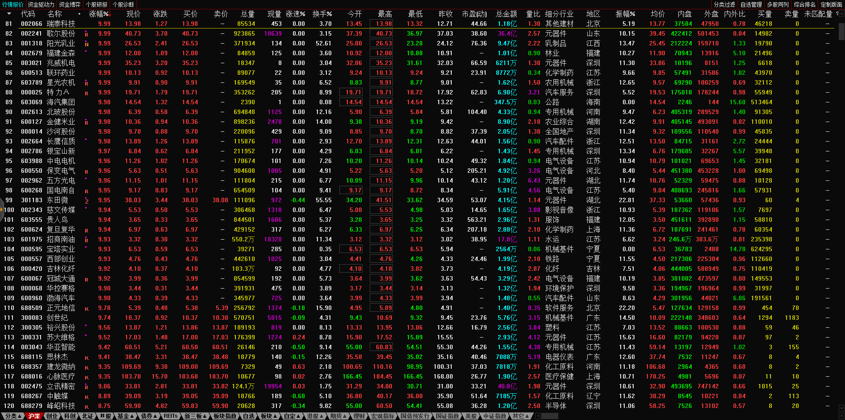Click the N marker beside 阳光乳业
This screenshot has height=420, width=845.
(87, 44)
